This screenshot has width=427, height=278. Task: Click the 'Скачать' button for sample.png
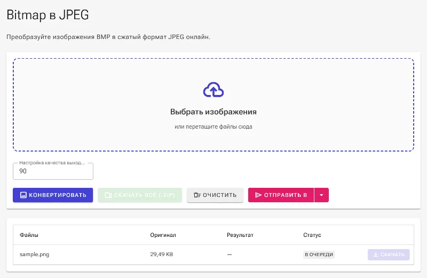pos(389,255)
